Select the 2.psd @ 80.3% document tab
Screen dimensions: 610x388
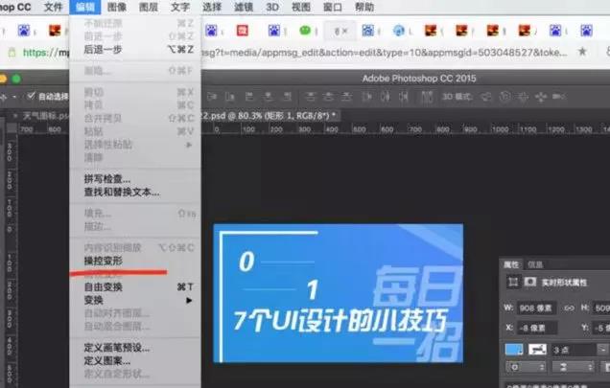tap(271, 116)
